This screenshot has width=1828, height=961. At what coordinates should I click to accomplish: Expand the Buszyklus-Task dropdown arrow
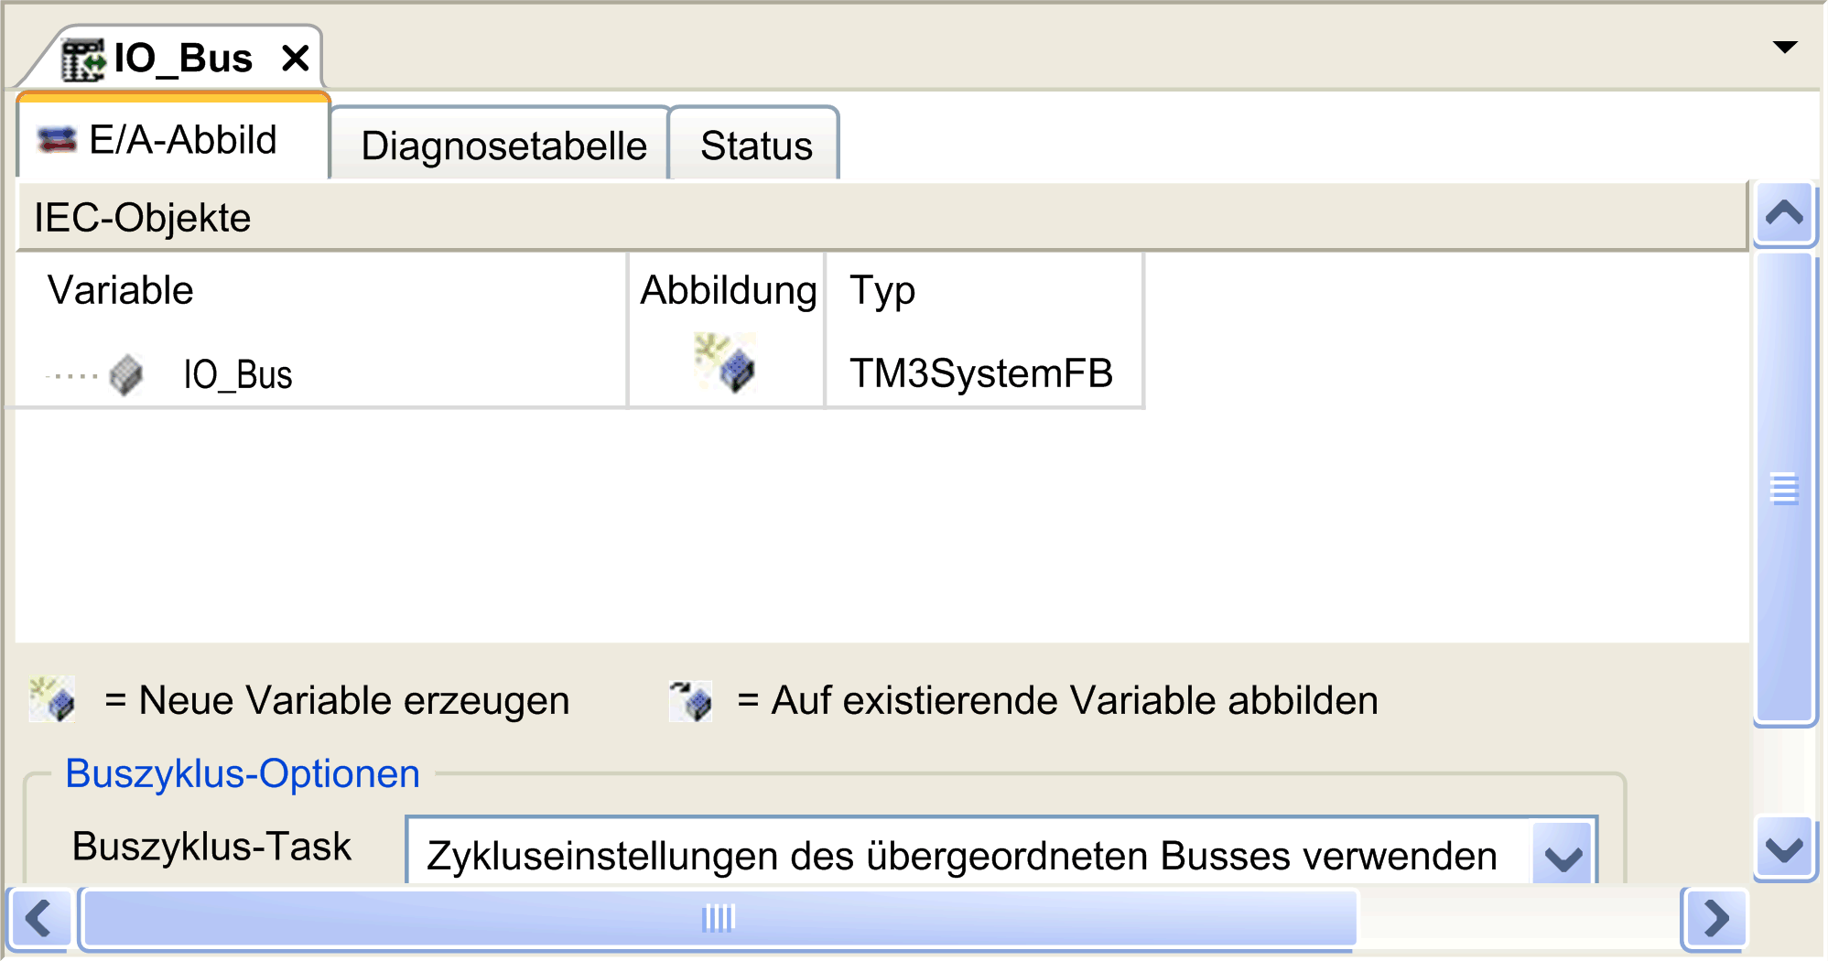(x=1563, y=855)
